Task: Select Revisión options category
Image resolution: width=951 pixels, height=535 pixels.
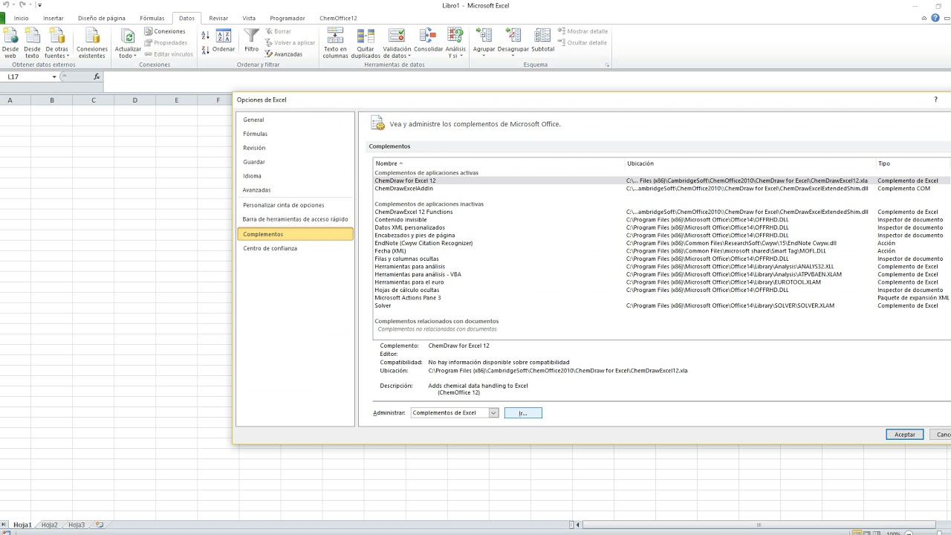Action: (295, 148)
